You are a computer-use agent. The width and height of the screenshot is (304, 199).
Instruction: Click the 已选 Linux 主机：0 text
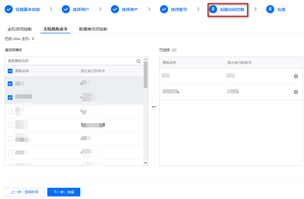pos(19,39)
